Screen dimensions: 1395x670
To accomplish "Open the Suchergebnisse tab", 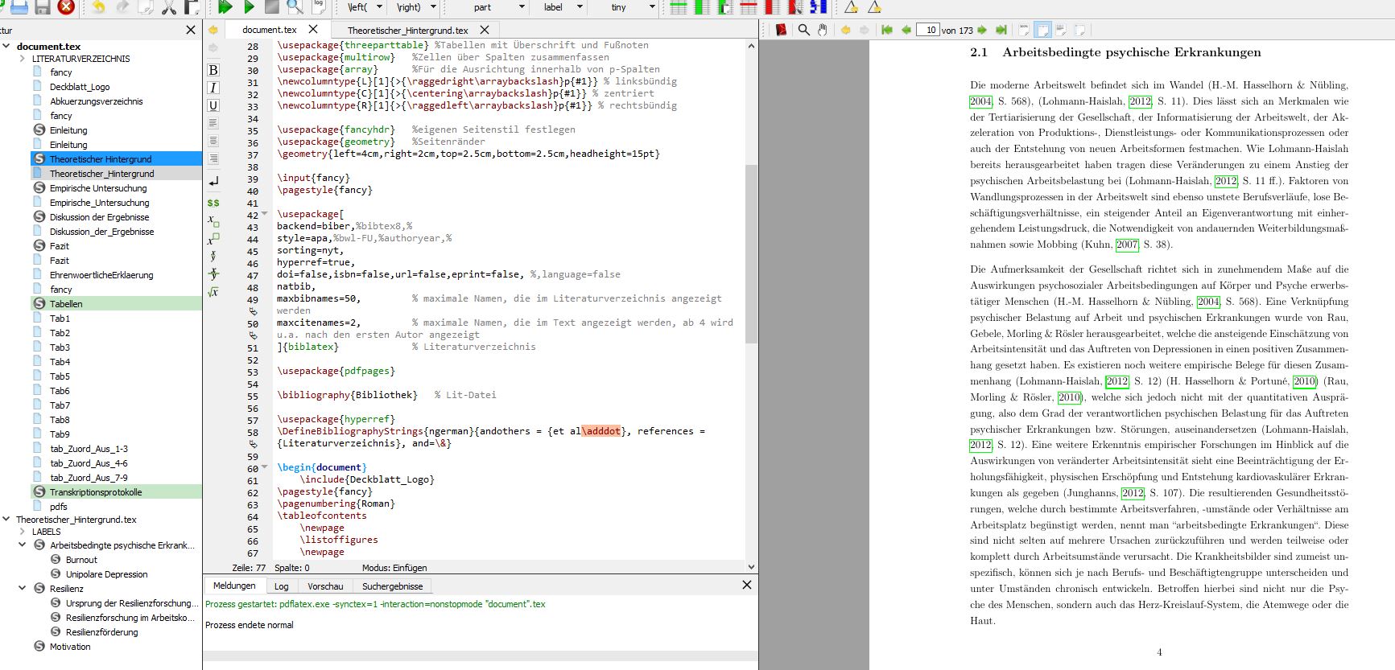I will tap(392, 586).
